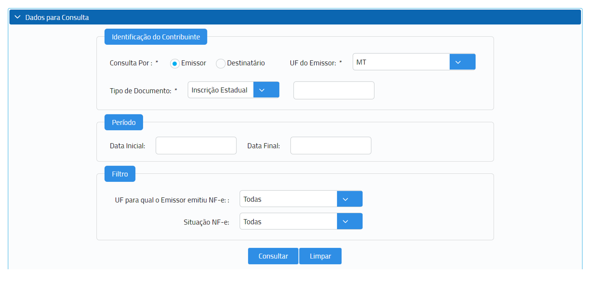The image size is (591, 286).
Task: Click Todas in UF emitiu NF-e field
Action: 288,199
